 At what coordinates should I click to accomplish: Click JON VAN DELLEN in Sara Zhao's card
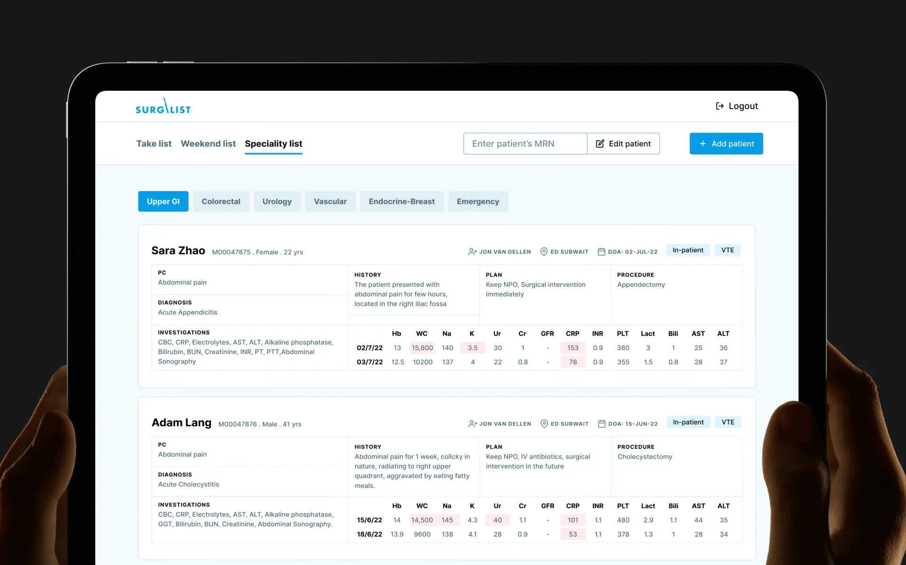pyautogui.click(x=505, y=252)
